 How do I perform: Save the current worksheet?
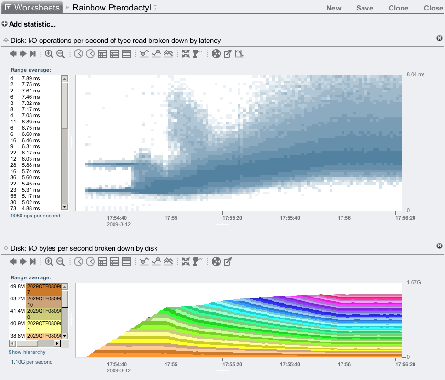[x=364, y=8]
